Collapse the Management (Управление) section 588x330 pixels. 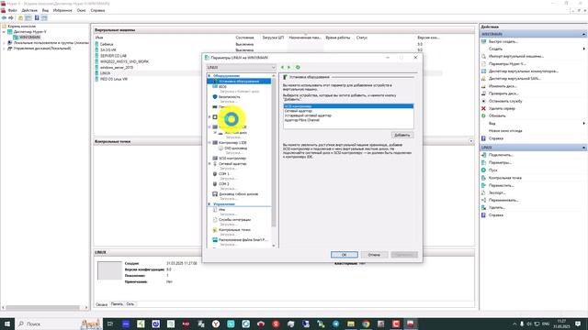coord(209,203)
